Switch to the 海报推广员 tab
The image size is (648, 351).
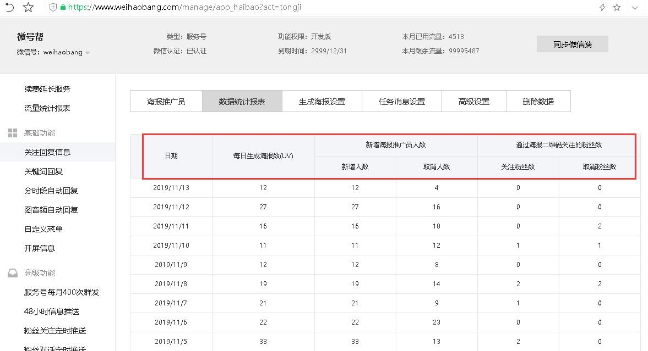[166, 102]
